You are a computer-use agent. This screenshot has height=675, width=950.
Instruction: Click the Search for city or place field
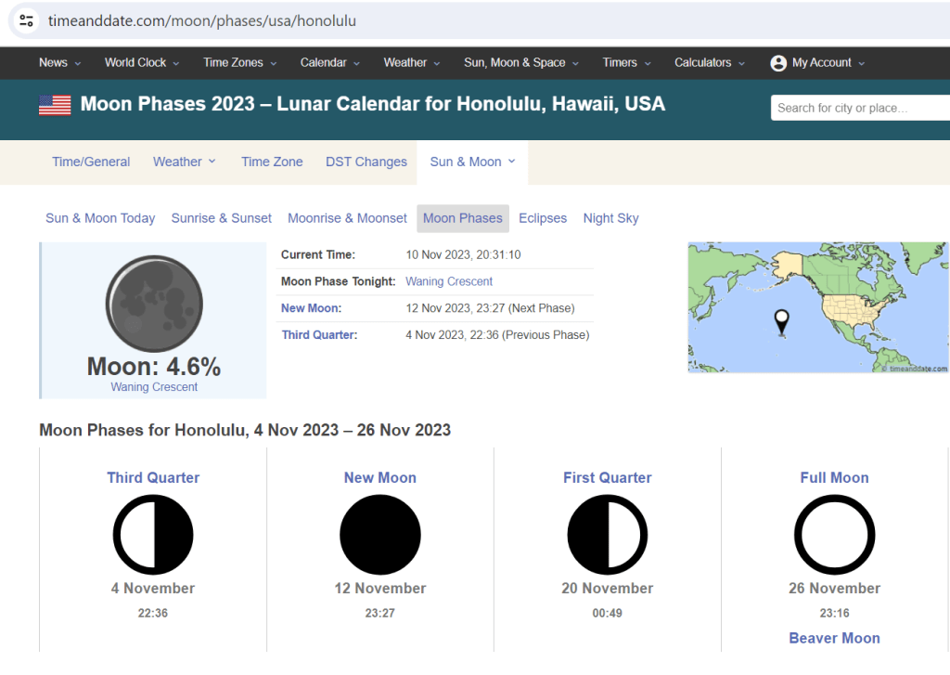(858, 108)
